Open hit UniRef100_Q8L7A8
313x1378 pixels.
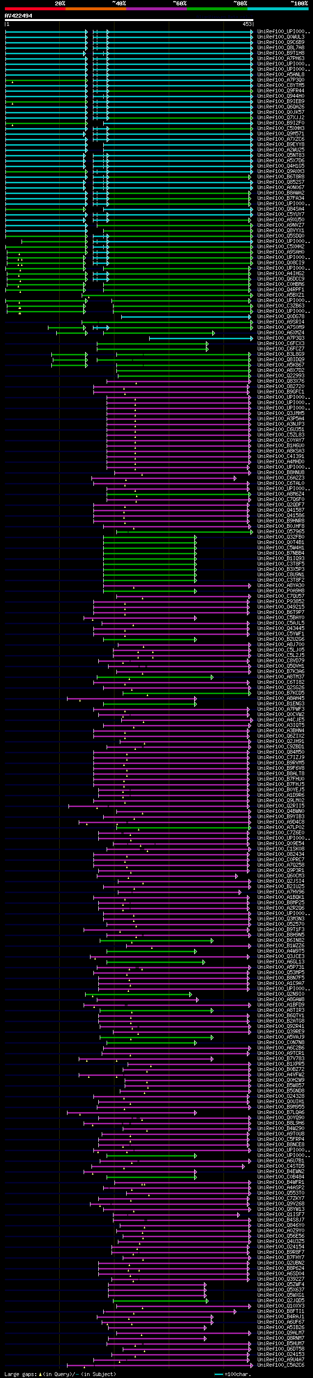pos(281,47)
